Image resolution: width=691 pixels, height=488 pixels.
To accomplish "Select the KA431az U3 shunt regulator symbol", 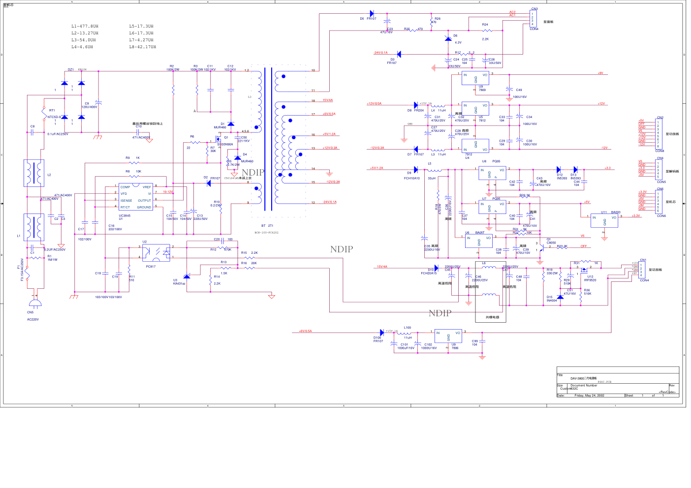I will [x=187, y=276].
